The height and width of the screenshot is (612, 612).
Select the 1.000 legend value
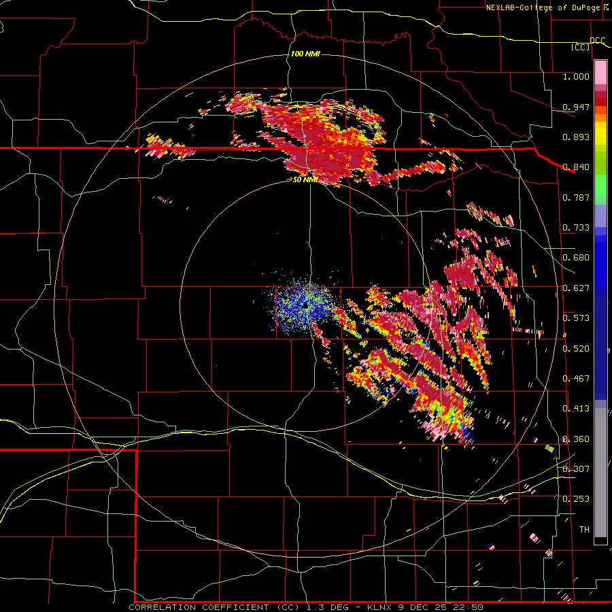576,76
